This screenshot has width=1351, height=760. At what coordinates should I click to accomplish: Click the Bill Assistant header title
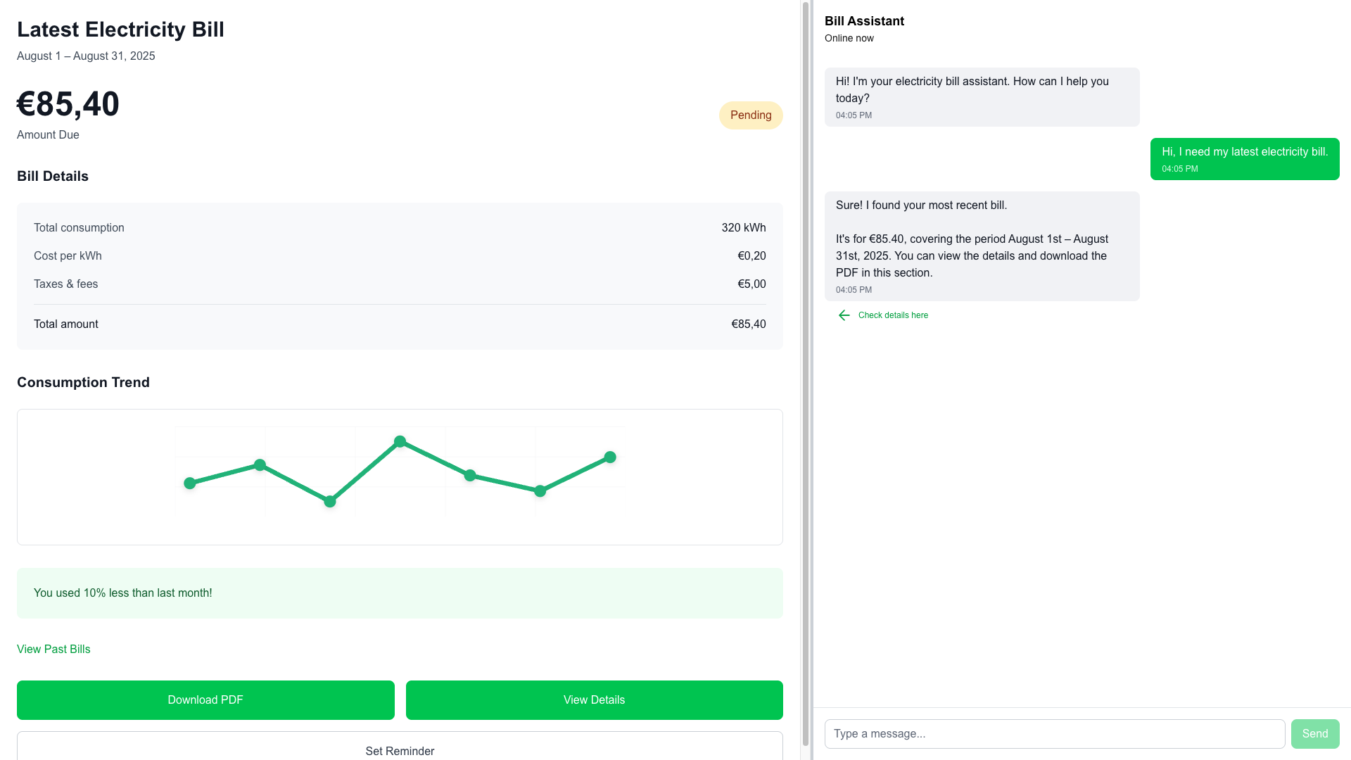(x=864, y=21)
